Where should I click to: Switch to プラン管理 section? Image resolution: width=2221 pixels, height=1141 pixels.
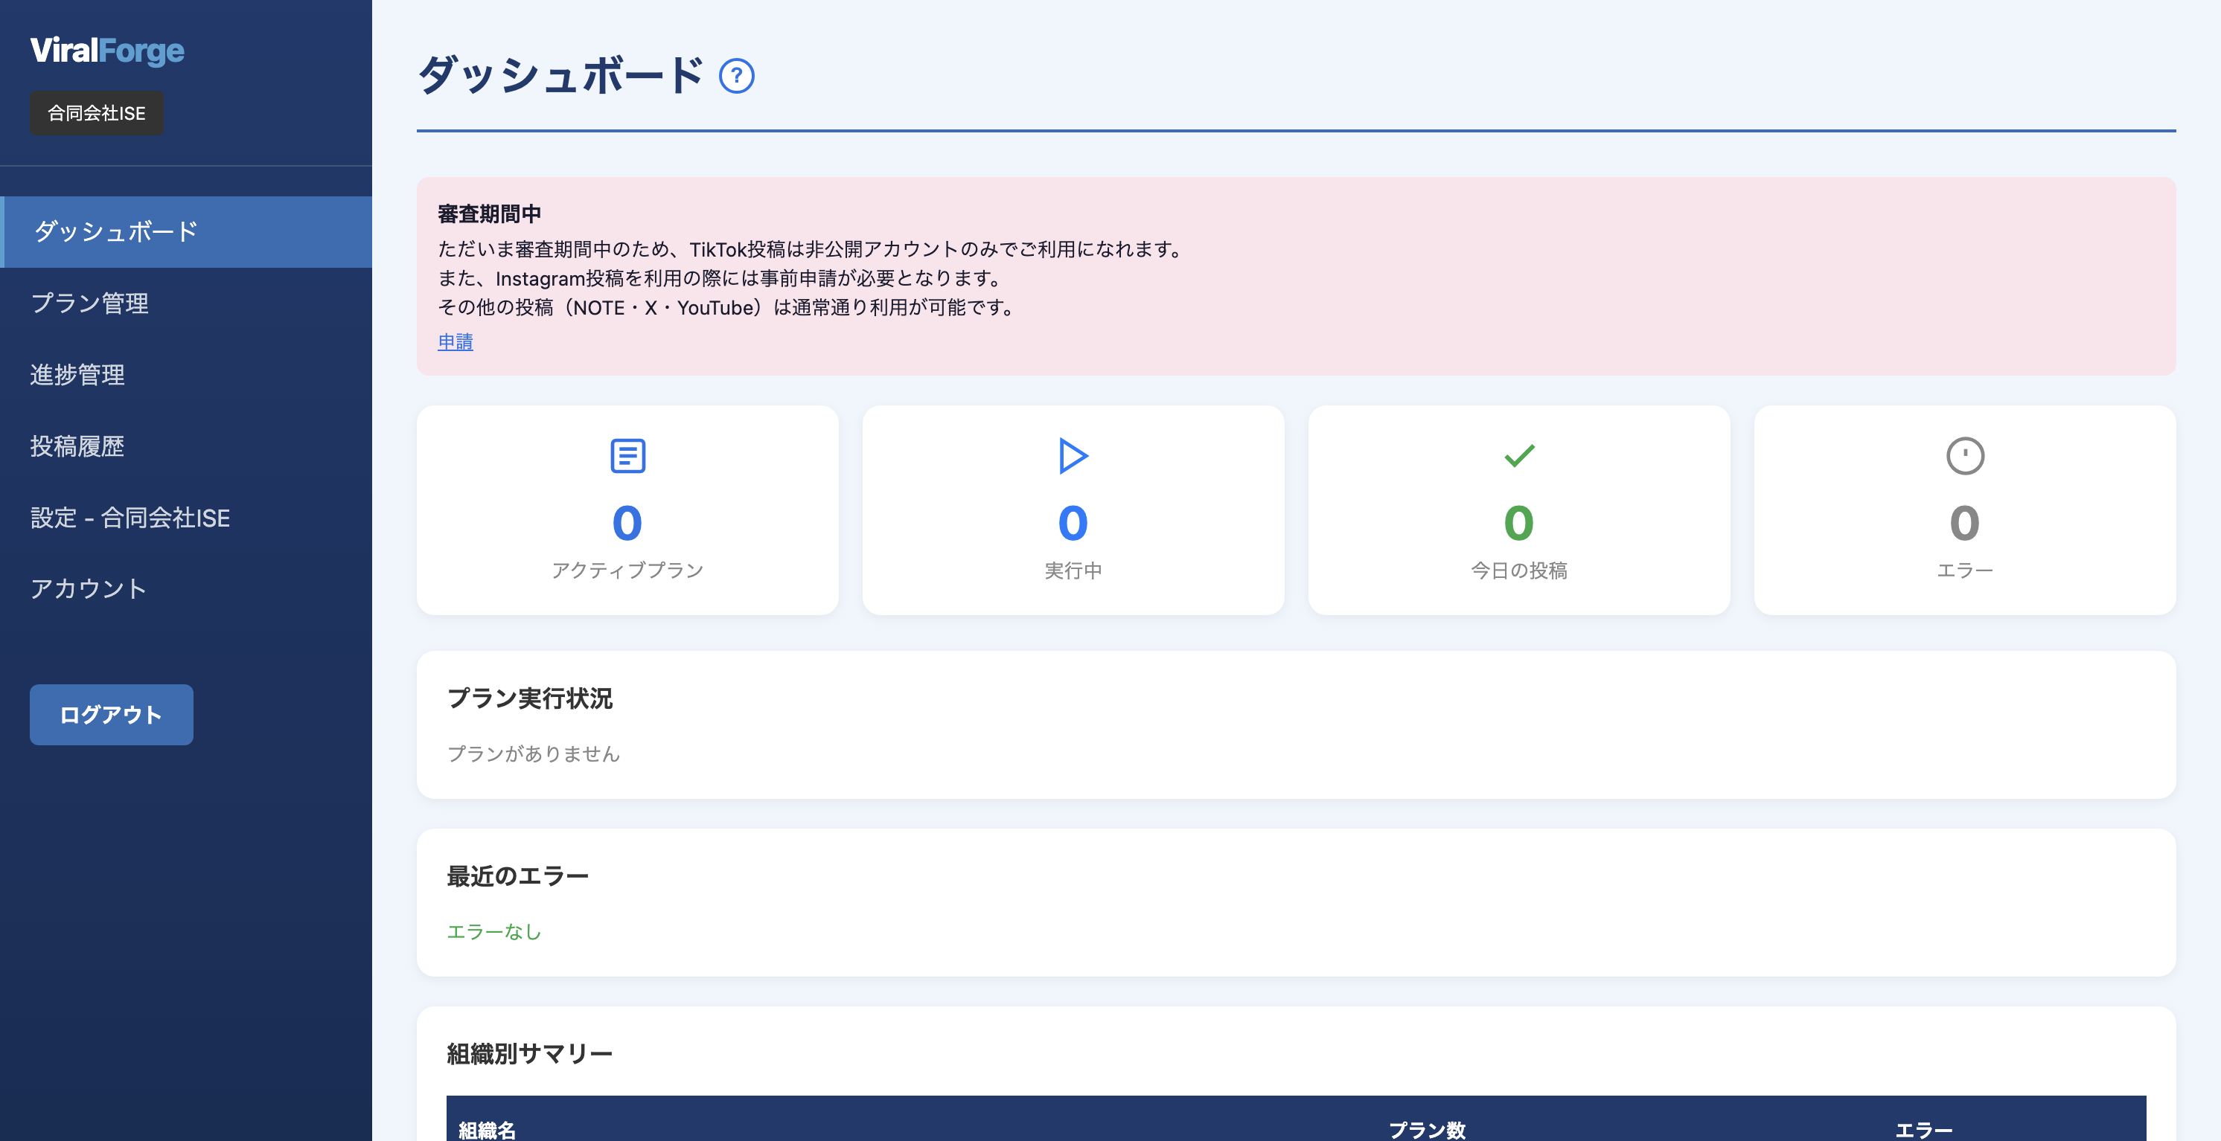coord(89,303)
